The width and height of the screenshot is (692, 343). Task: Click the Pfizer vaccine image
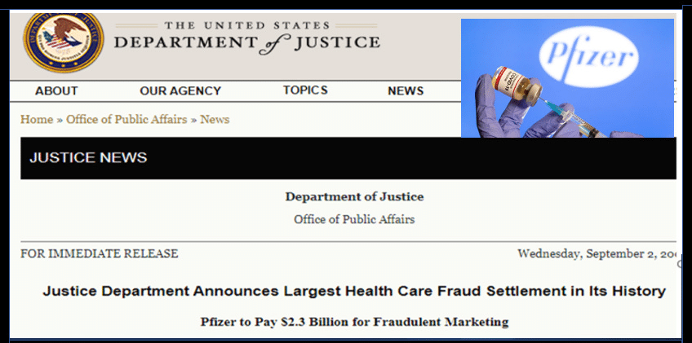point(567,78)
